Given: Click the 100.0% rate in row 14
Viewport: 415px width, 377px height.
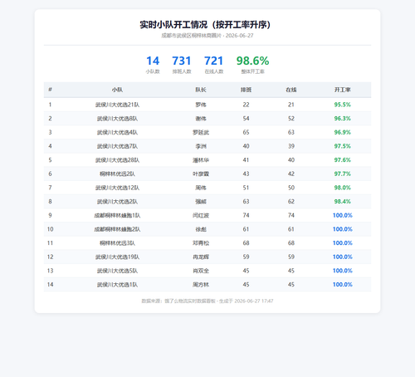Looking at the screenshot, I should click(x=343, y=285).
